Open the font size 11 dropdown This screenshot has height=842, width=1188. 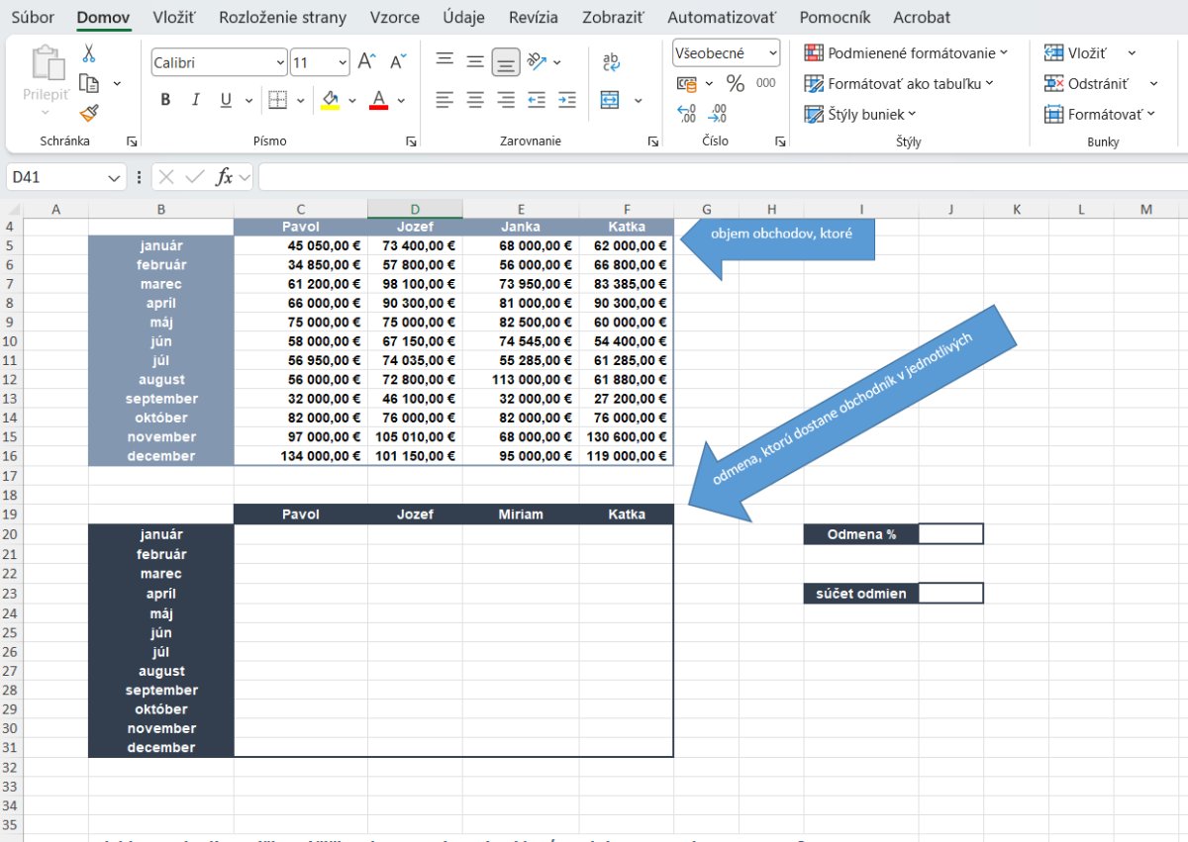tap(343, 62)
